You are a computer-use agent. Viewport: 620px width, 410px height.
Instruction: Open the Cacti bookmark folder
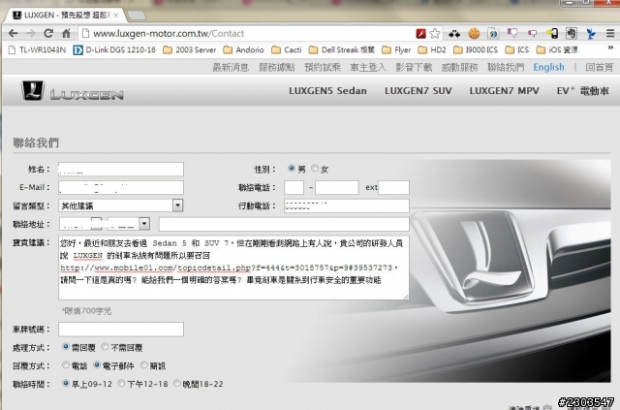pos(287,49)
